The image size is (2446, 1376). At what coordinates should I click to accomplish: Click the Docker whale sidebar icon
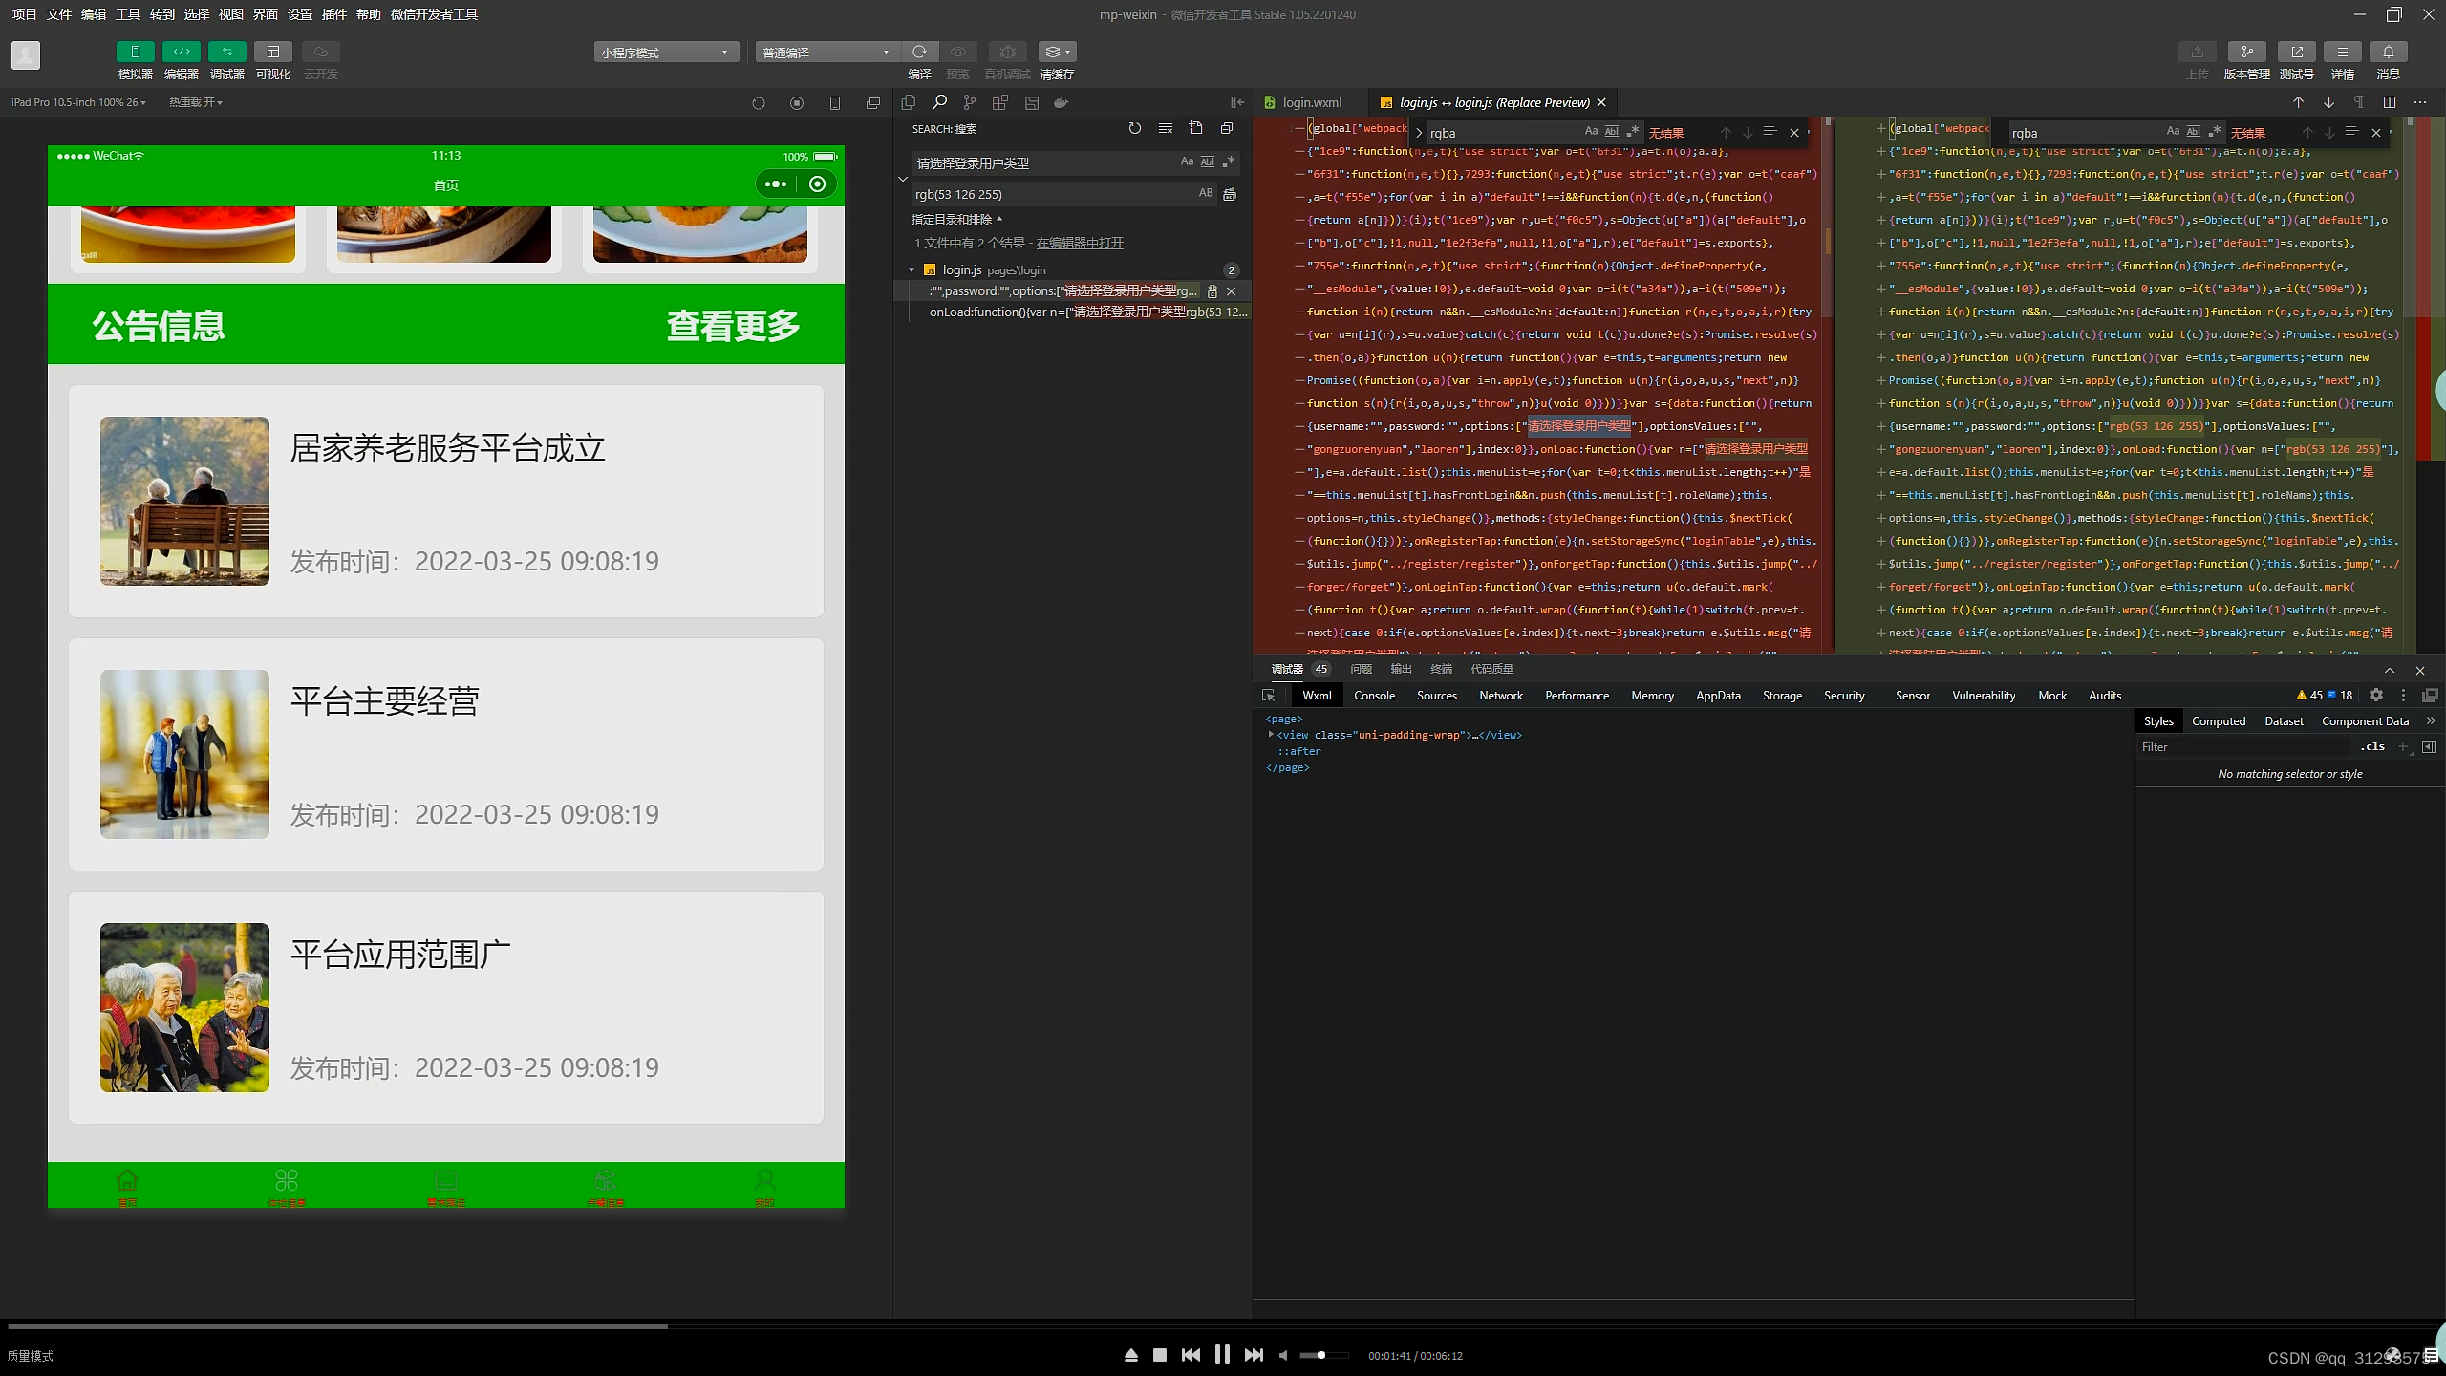tap(1061, 102)
